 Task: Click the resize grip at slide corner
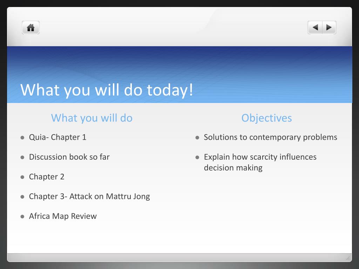[x=348, y=258]
